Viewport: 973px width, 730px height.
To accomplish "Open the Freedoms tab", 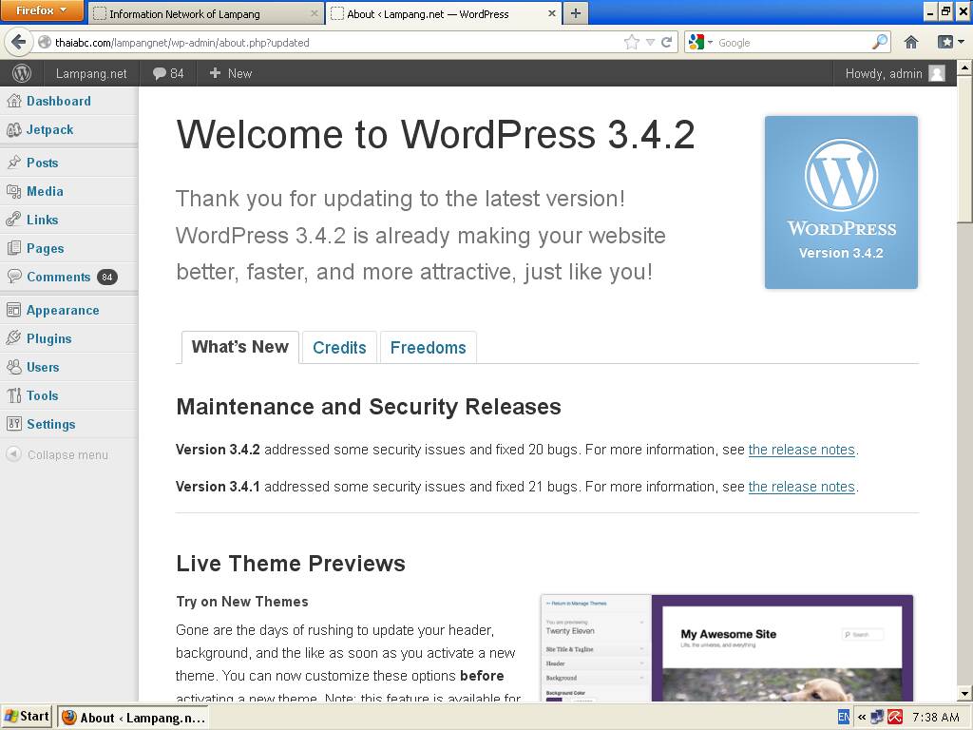I will click(x=429, y=348).
